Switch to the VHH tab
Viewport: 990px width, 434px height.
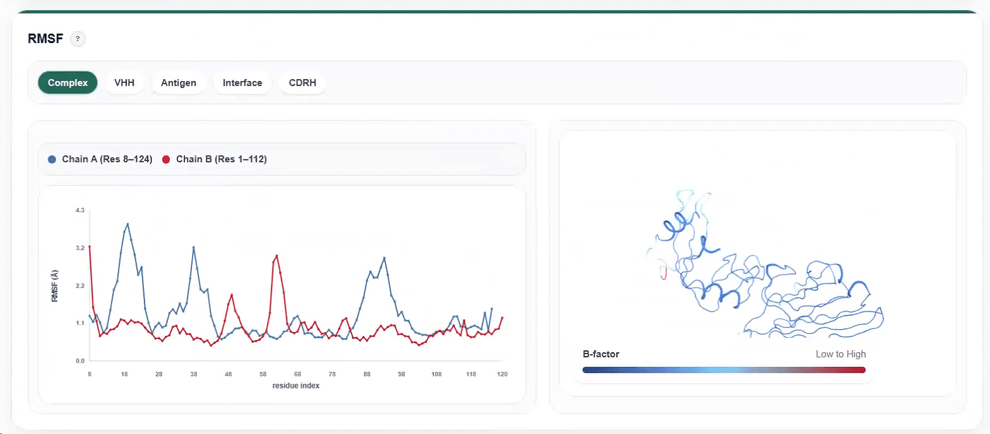125,83
